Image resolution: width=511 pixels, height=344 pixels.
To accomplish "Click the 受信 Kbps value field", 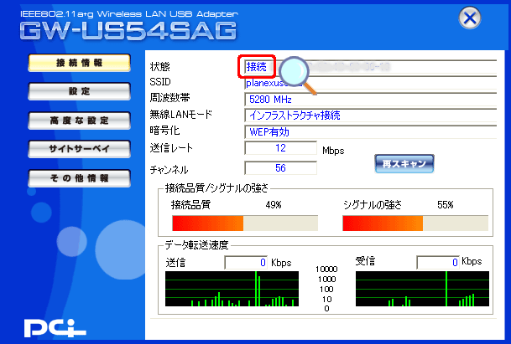I will point(438,262).
